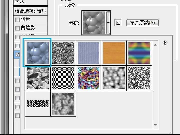Select the 陰影 style row label
This screenshot has width=180, height=135.
pos(25,19)
